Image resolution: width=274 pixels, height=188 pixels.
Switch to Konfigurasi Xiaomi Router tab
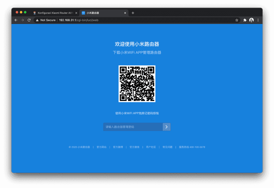tap(55, 13)
